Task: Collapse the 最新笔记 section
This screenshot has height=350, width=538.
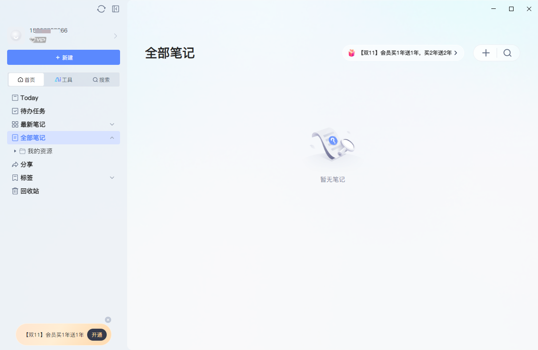Action: click(x=112, y=124)
